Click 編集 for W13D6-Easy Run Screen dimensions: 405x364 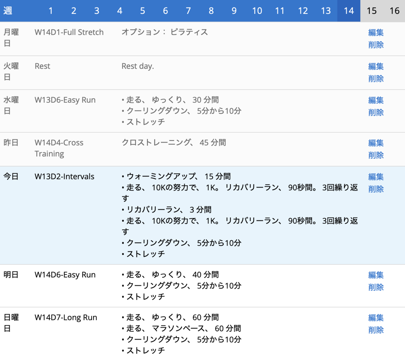(376, 100)
